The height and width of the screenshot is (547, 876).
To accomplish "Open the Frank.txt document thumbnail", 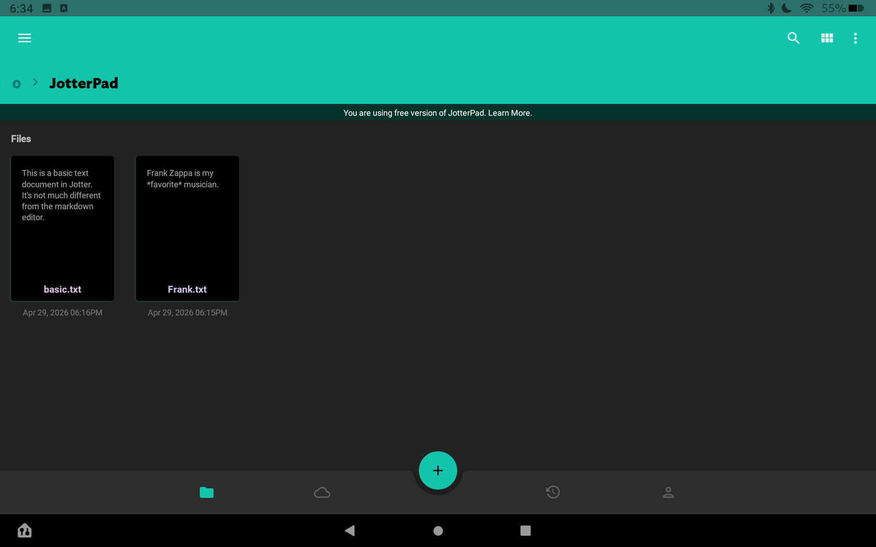I will (187, 228).
